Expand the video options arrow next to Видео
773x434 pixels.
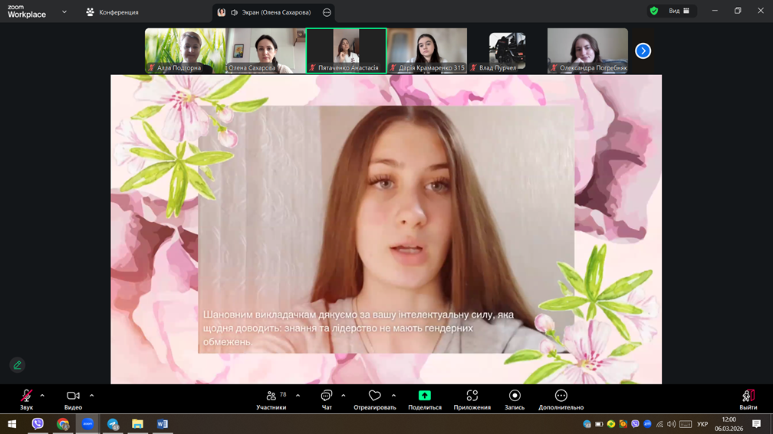(92, 396)
